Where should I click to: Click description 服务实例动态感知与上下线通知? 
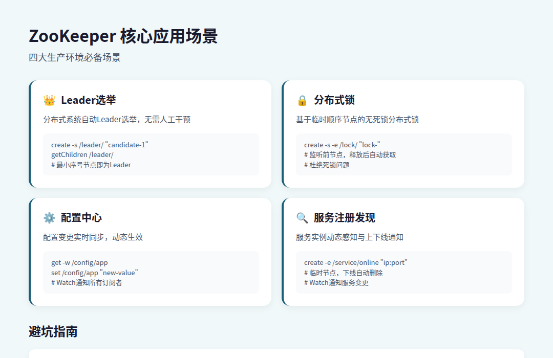pos(350,237)
